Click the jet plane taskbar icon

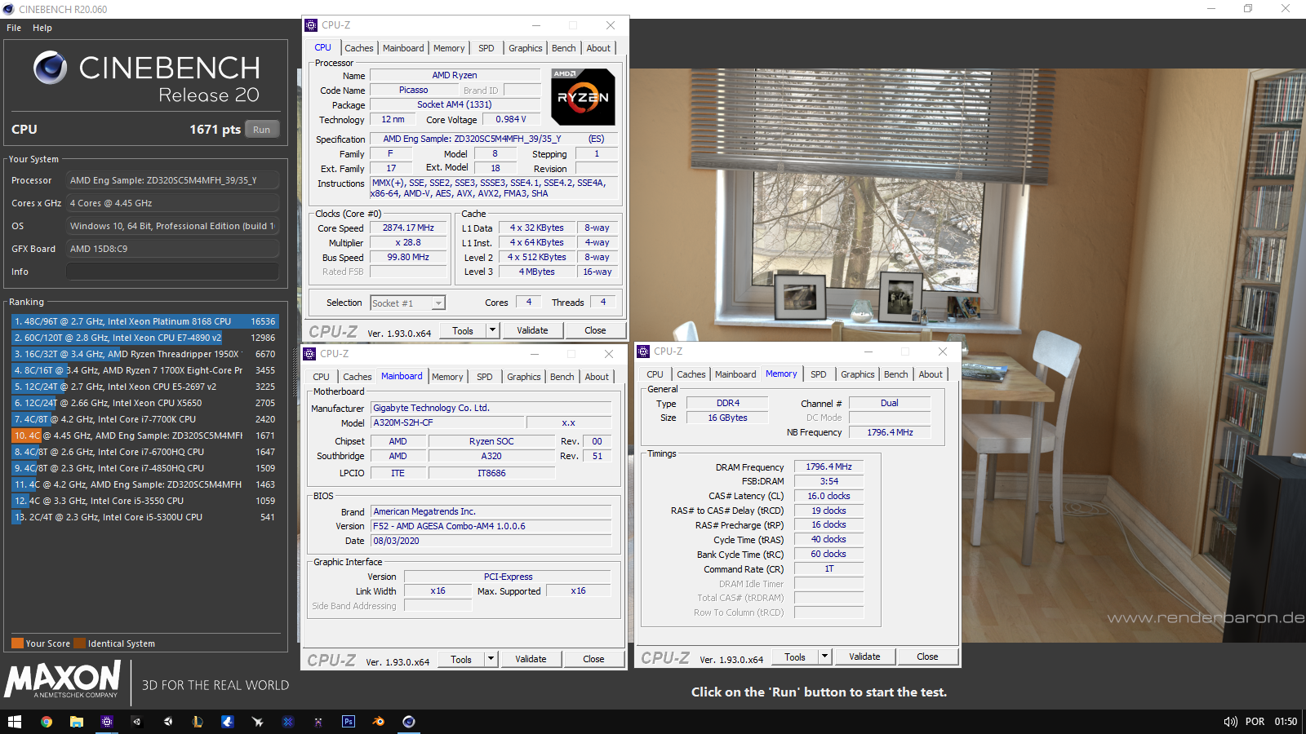tap(257, 722)
